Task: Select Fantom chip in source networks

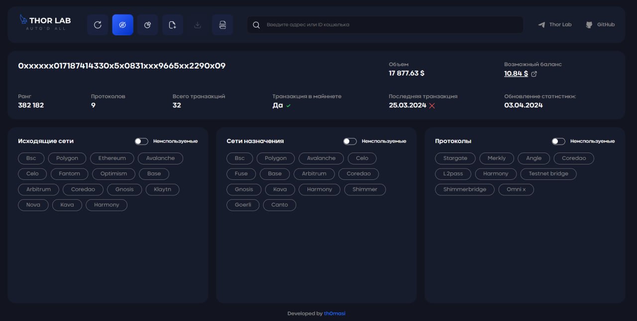Action: (69, 174)
